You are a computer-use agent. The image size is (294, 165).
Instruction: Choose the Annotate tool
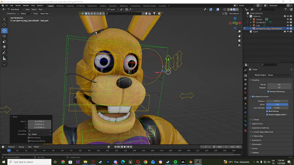4,53
